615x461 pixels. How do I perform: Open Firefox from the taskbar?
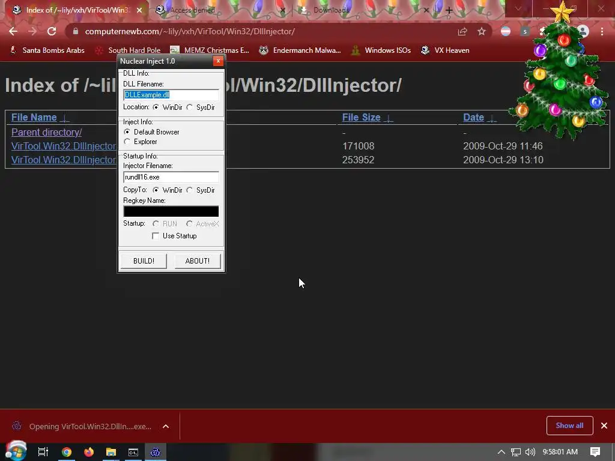click(x=89, y=452)
